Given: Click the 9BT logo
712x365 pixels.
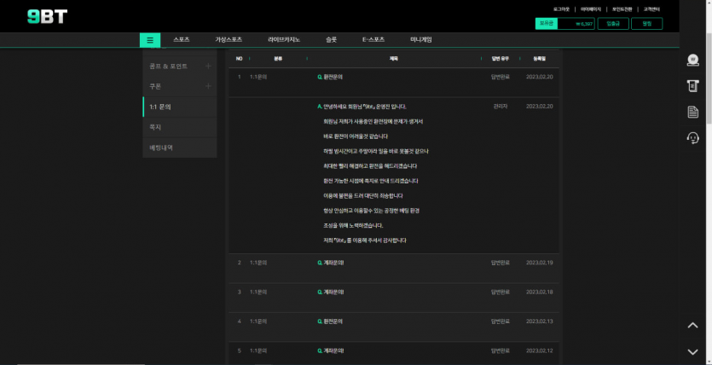Looking at the screenshot, I should coord(46,16).
